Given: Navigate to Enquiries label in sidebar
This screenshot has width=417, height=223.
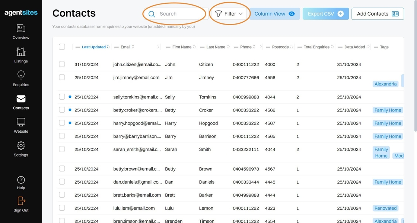Looking at the screenshot, I should 21,85.
